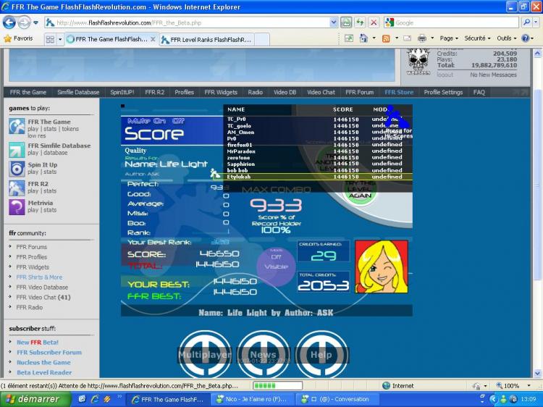Open the Outils dropdown menu
Screen dimensions: 543x407
pyautogui.click(x=508, y=38)
